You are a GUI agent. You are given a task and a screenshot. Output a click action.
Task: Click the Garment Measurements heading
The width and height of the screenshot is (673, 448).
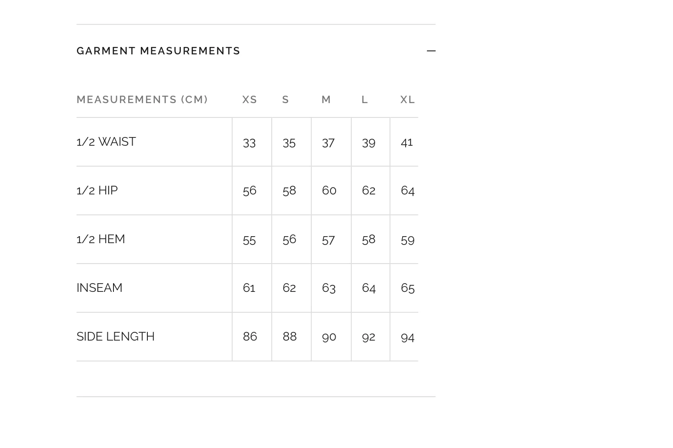pyautogui.click(x=158, y=51)
